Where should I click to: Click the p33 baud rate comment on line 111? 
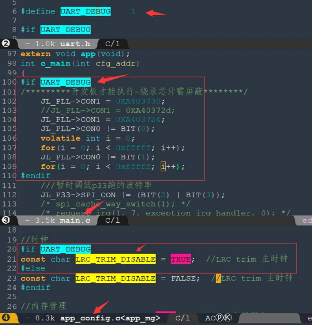tap(96, 185)
